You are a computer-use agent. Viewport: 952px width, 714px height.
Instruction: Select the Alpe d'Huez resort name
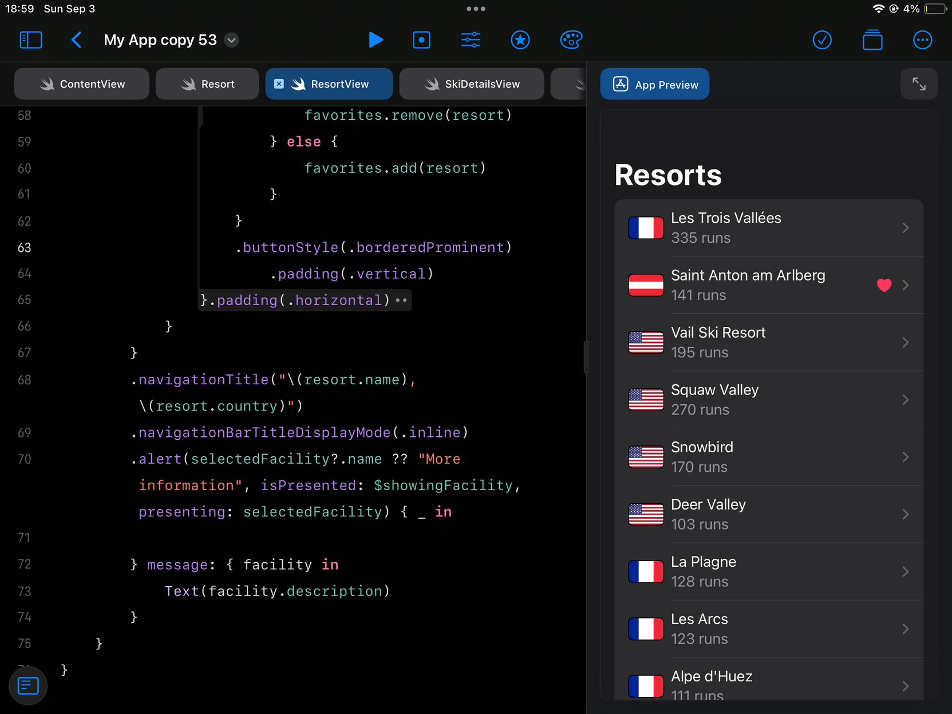coord(712,676)
